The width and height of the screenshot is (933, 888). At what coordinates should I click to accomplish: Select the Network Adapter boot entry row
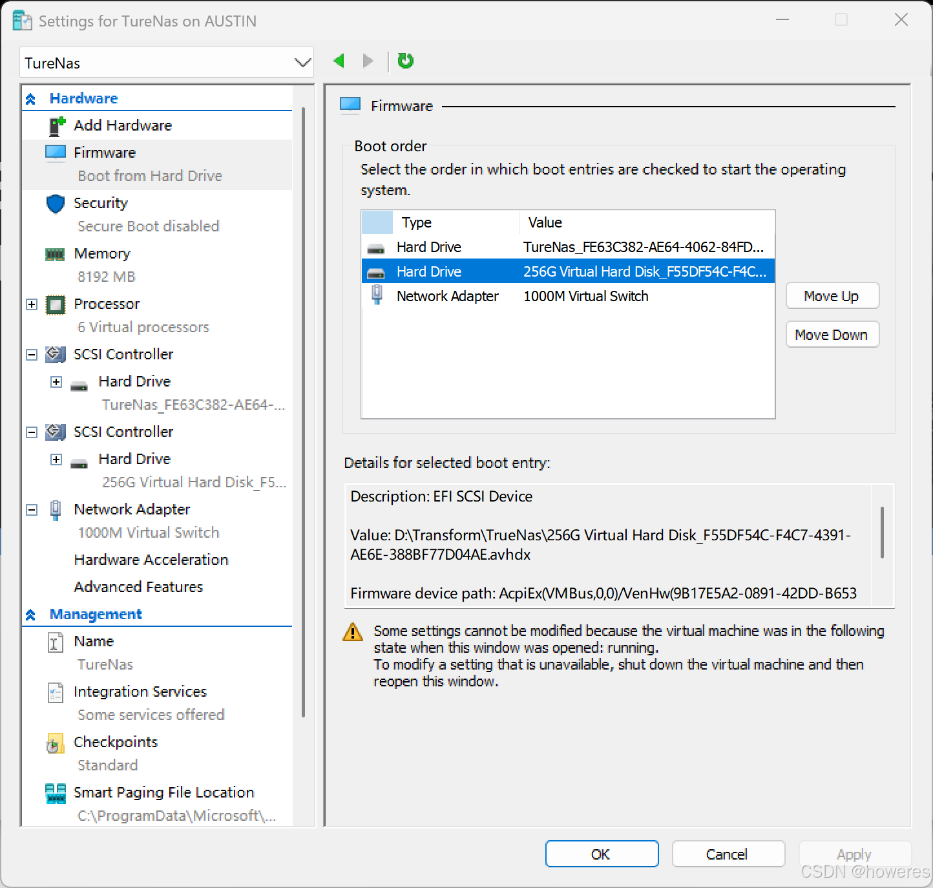tap(568, 296)
